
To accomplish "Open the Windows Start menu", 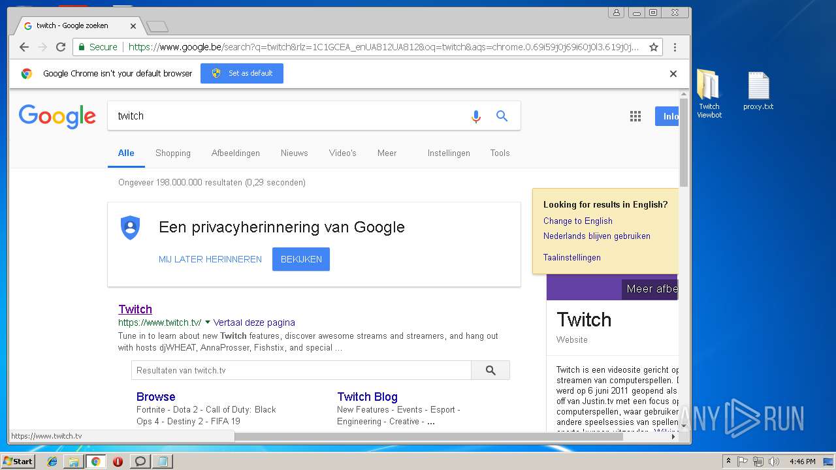I will (x=18, y=461).
